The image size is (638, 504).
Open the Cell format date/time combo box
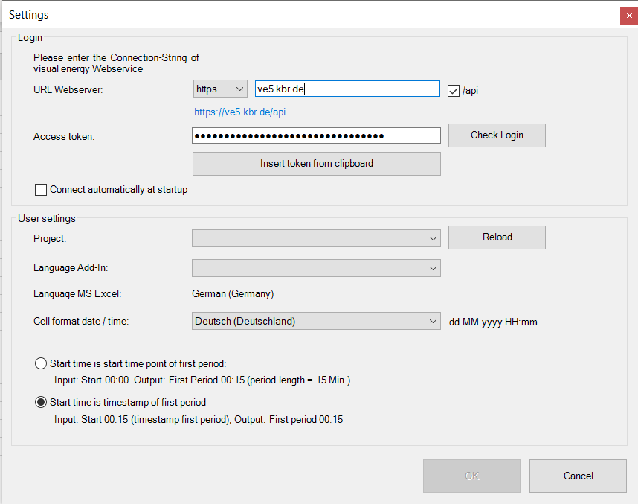click(316, 322)
